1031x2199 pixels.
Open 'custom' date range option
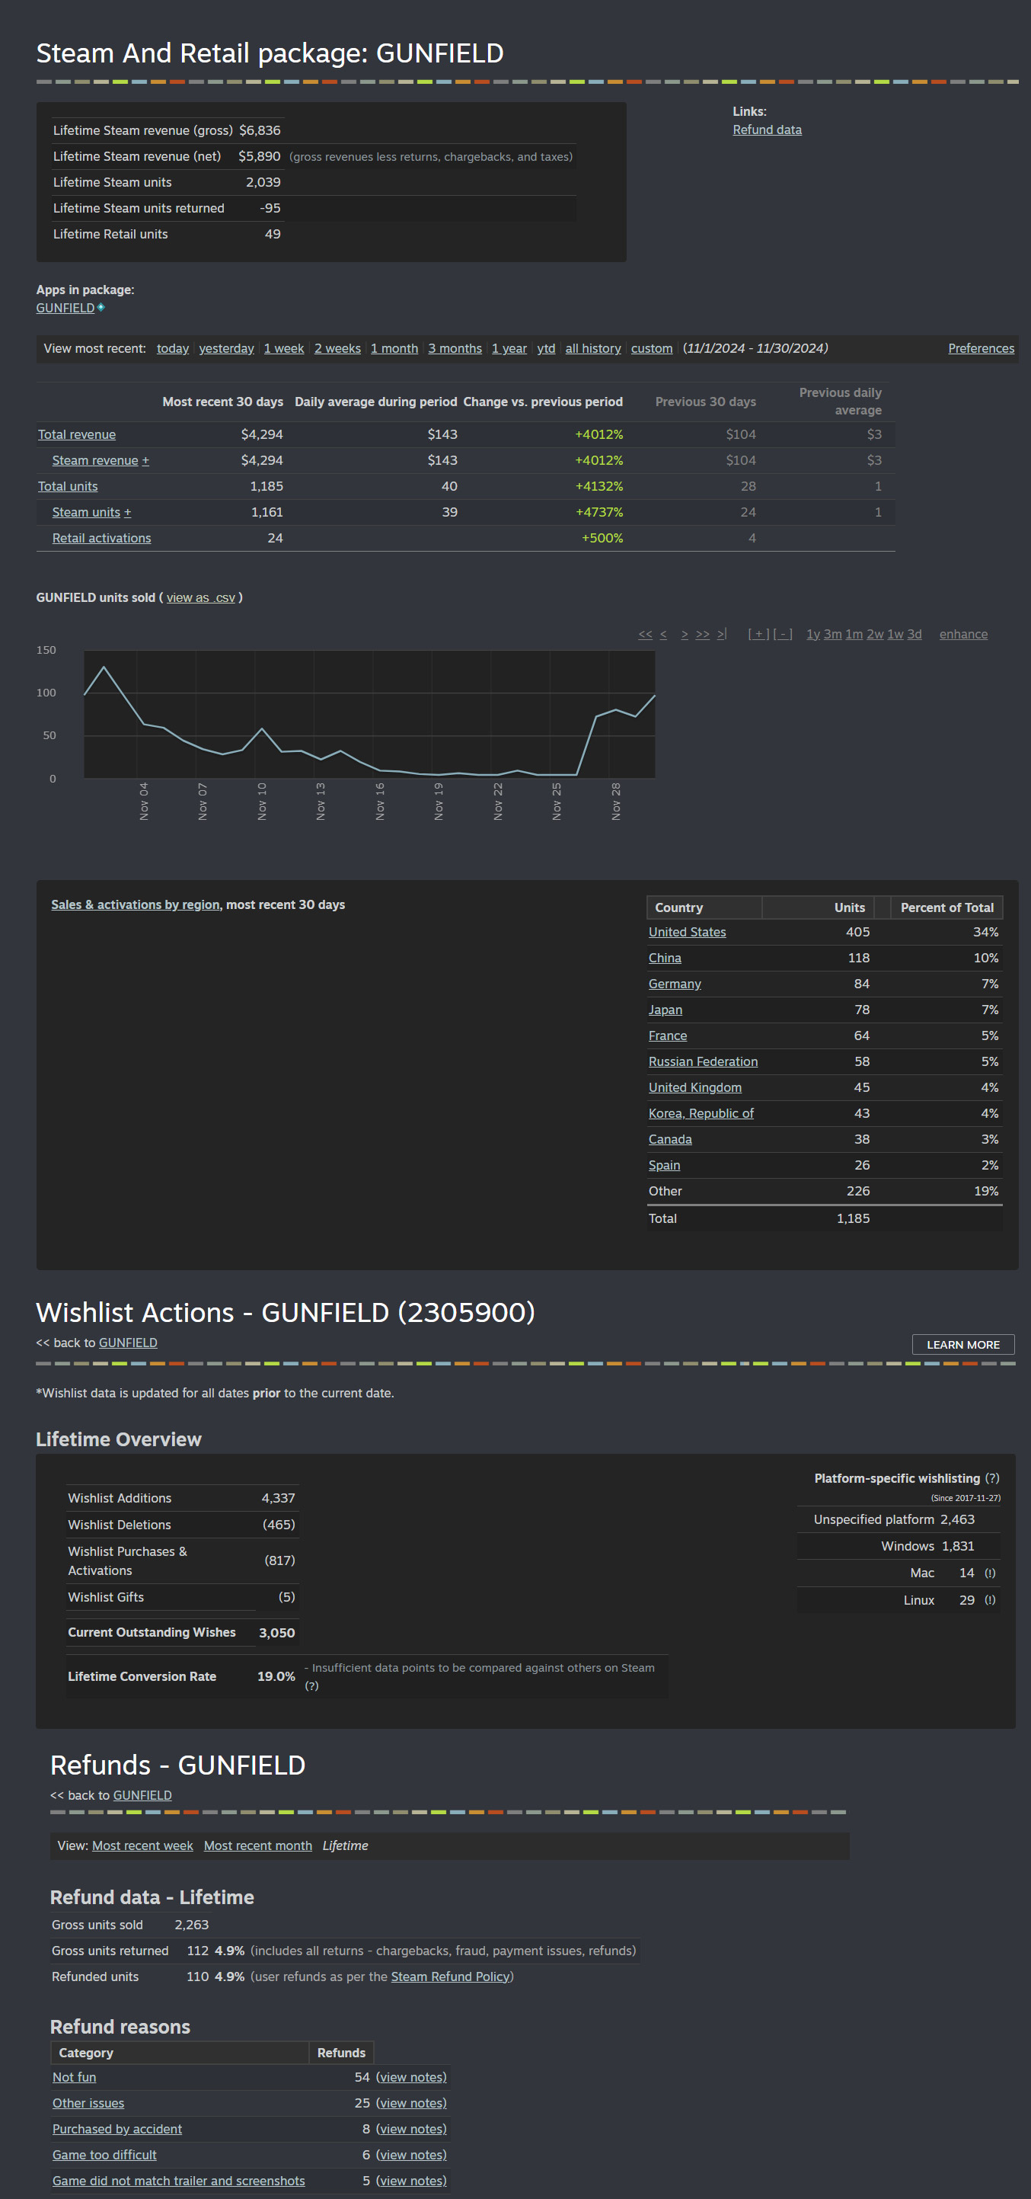pos(652,348)
